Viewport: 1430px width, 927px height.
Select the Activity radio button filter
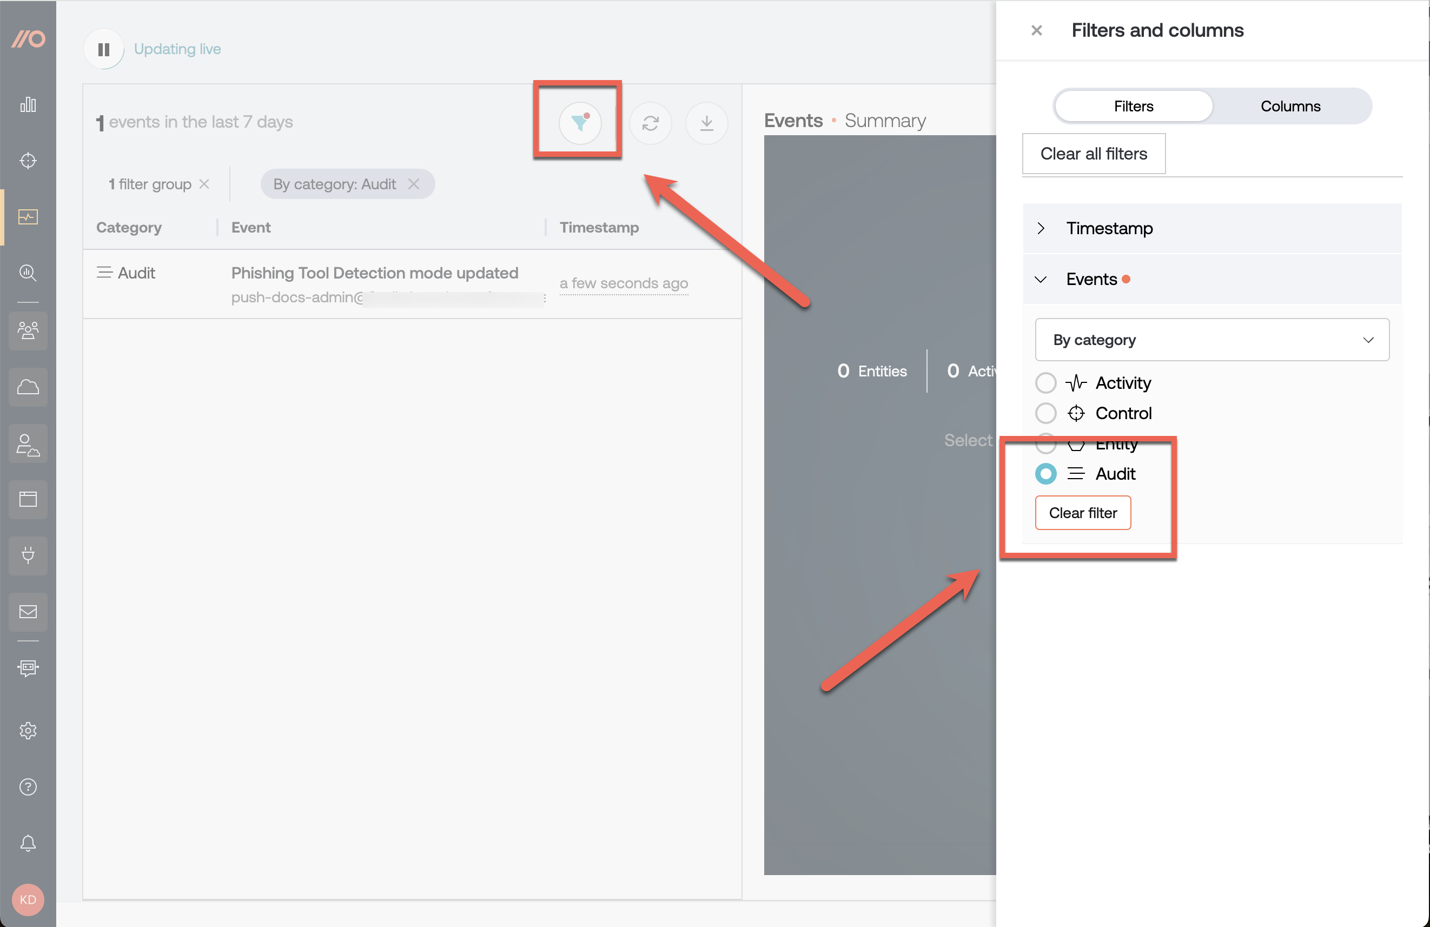click(x=1044, y=383)
